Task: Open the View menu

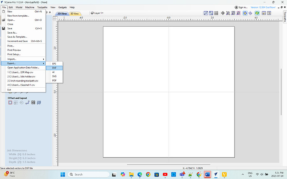Action: 53,7
